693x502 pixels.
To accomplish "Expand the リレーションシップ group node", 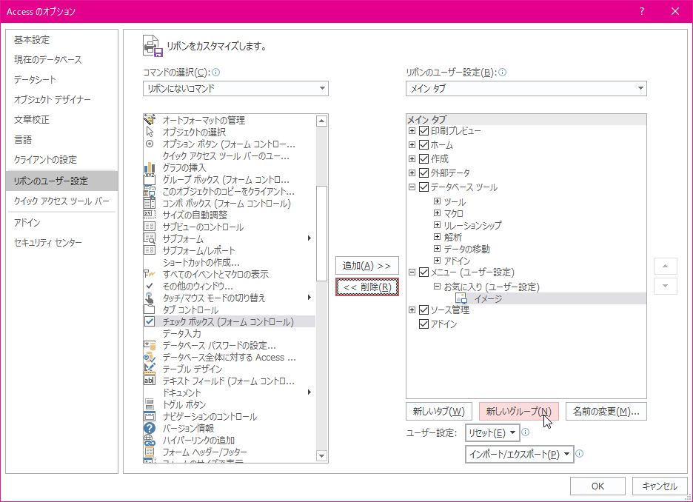I will click(x=437, y=224).
